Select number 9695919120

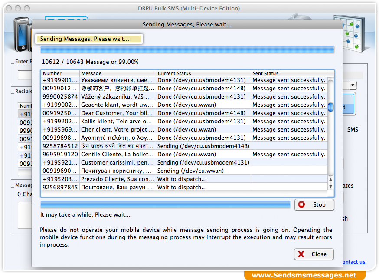click(x=60, y=154)
